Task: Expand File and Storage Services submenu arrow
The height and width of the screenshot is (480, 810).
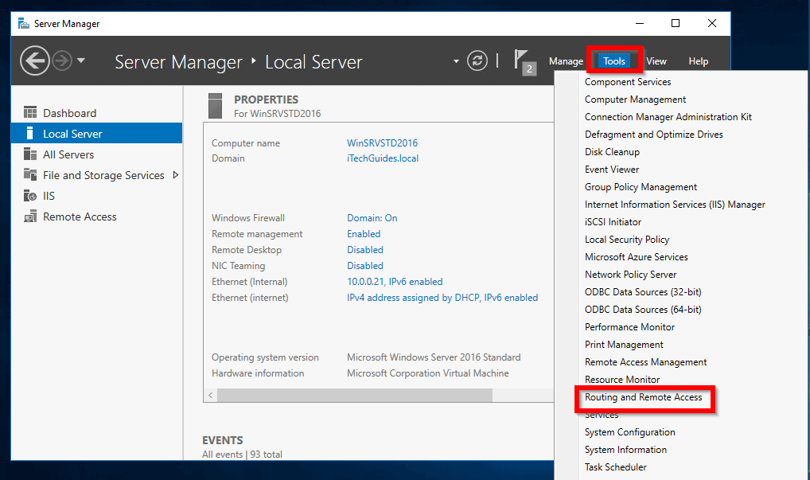Action: click(176, 175)
